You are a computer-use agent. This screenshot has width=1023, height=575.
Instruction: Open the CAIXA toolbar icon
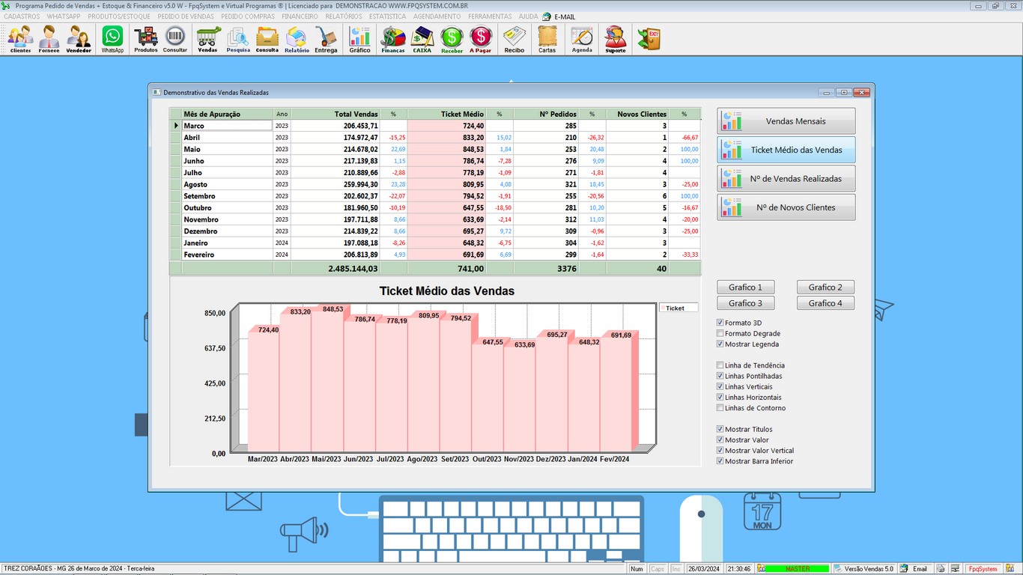click(422, 39)
